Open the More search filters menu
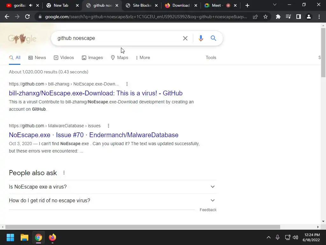This screenshot has width=326, height=245. [x=143, y=57]
